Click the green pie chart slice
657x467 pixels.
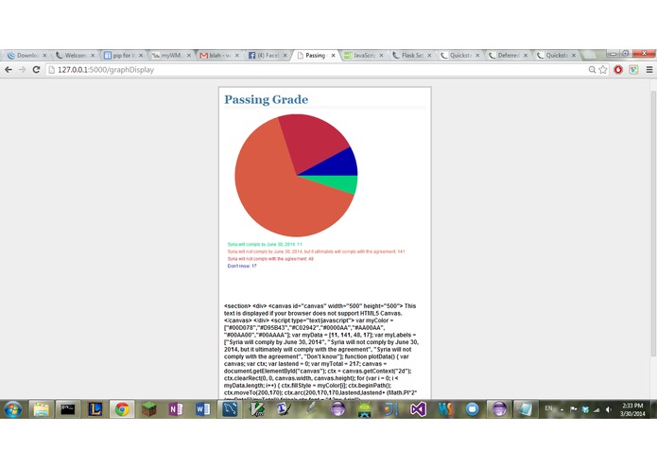tap(339, 182)
